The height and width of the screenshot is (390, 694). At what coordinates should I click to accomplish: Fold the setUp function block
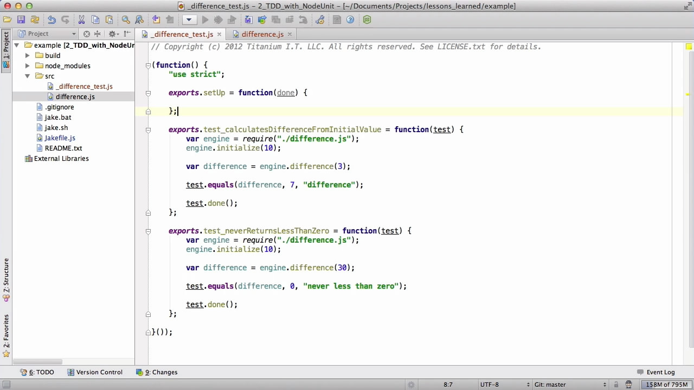(x=148, y=93)
